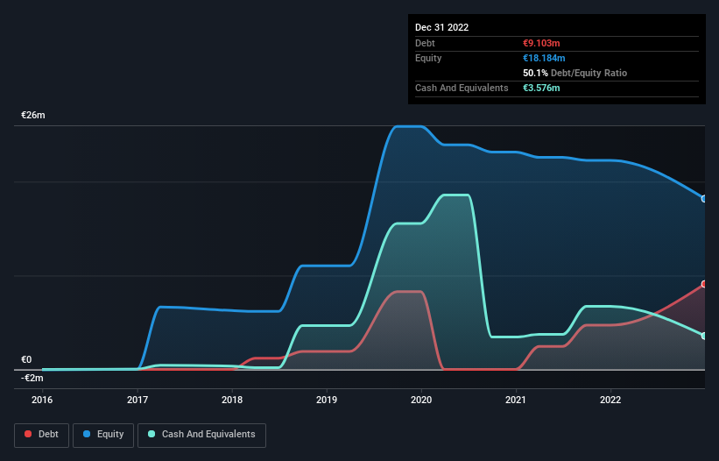The height and width of the screenshot is (461, 719).
Task: Select the Cash end-point marker on chart
Action: (x=704, y=336)
